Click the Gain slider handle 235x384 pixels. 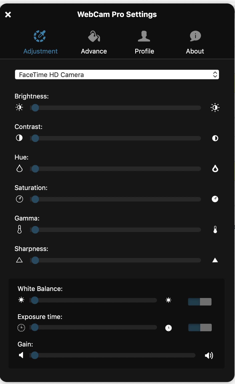tap(35, 355)
